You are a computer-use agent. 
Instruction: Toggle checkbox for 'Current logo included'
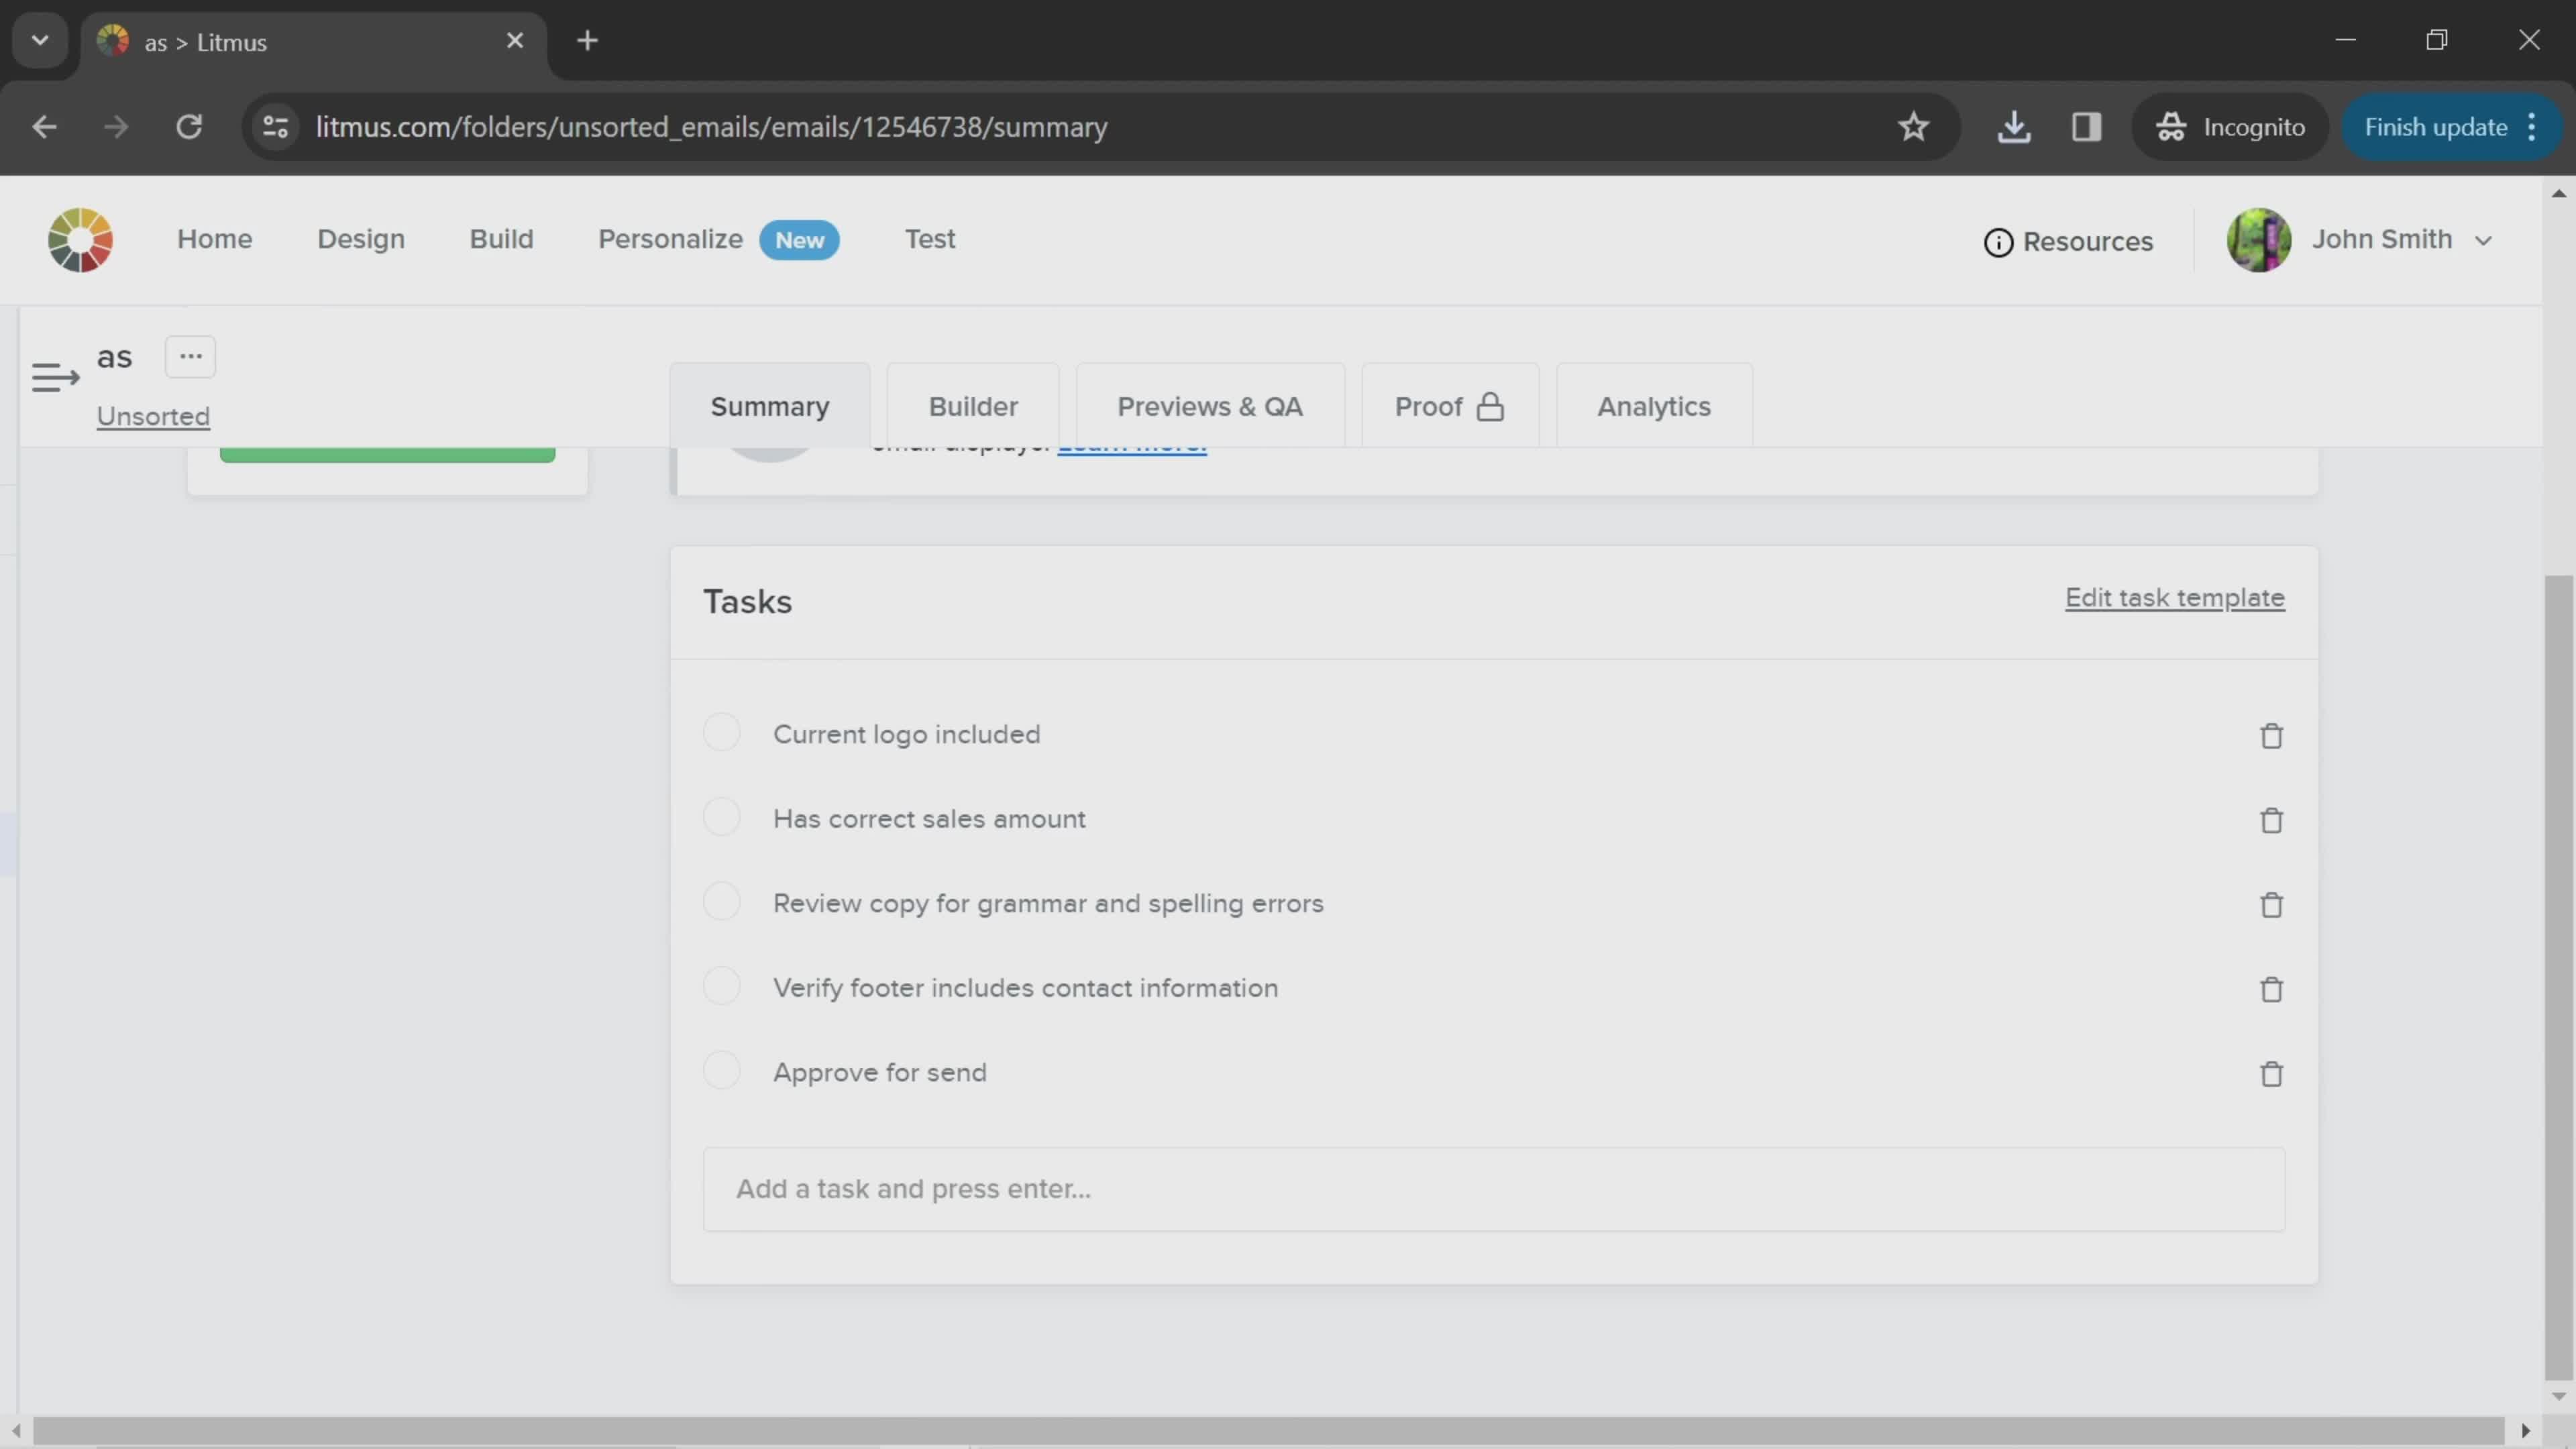[720, 733]
